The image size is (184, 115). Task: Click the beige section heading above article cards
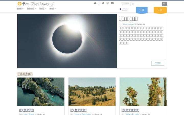tap(25, 74)
